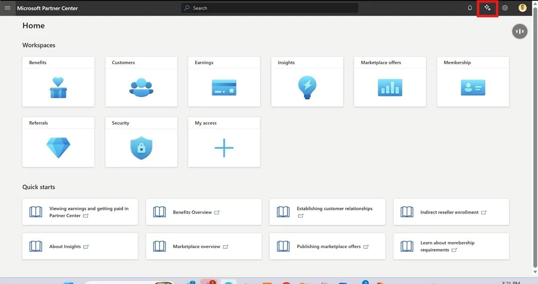Open the Benefits Overview quick start
Screen dimensions: 538x284
coord(204,212)
